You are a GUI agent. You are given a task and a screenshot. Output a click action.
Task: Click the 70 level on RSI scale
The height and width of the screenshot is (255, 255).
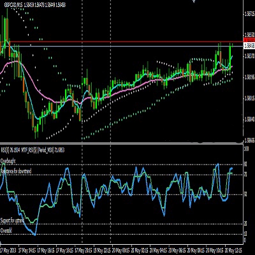pos(245,175)
